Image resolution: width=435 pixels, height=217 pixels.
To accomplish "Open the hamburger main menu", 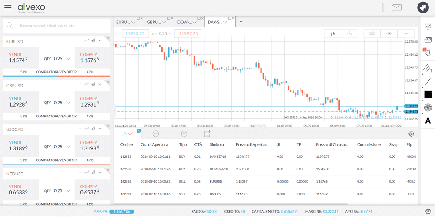I will click(x=8, y=8).
